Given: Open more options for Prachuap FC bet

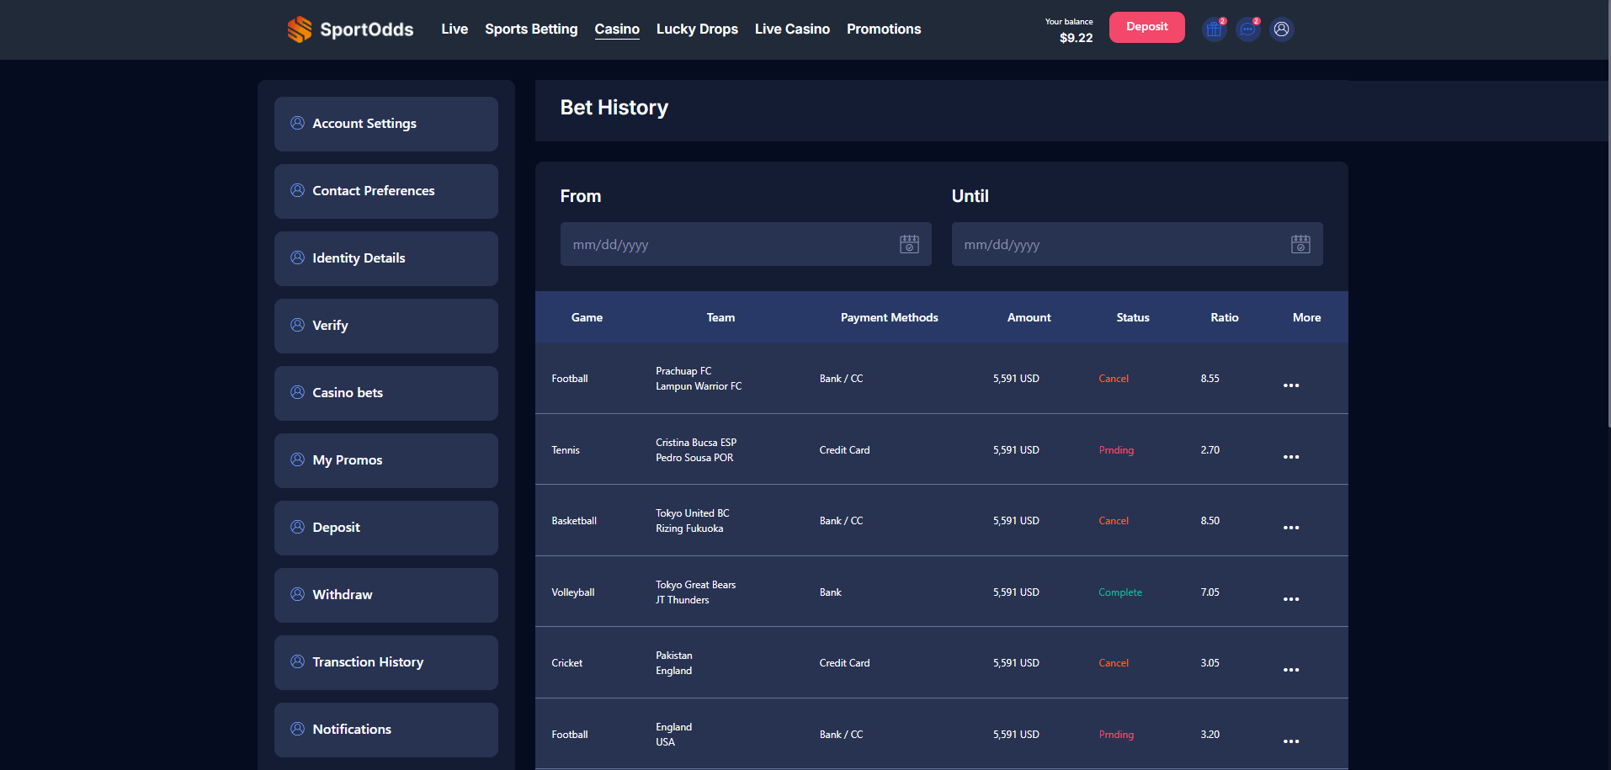Looking at the screenshot, I should (1291, 385).
